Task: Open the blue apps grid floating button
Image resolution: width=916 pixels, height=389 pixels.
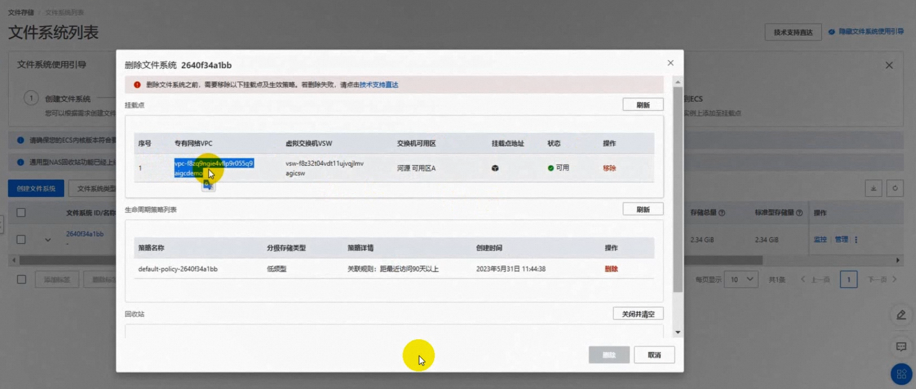Action: point(901,374)
